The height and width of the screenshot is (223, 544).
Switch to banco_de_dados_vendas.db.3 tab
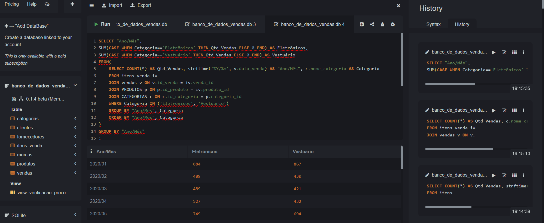pos(221,24)
